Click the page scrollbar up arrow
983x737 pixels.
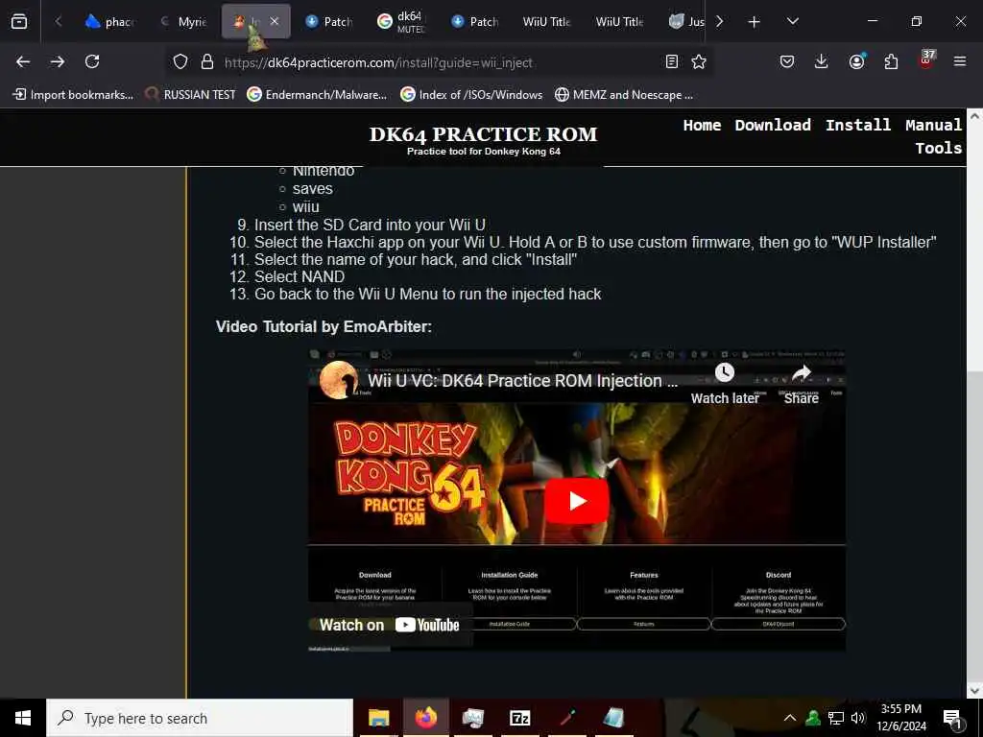974,116
